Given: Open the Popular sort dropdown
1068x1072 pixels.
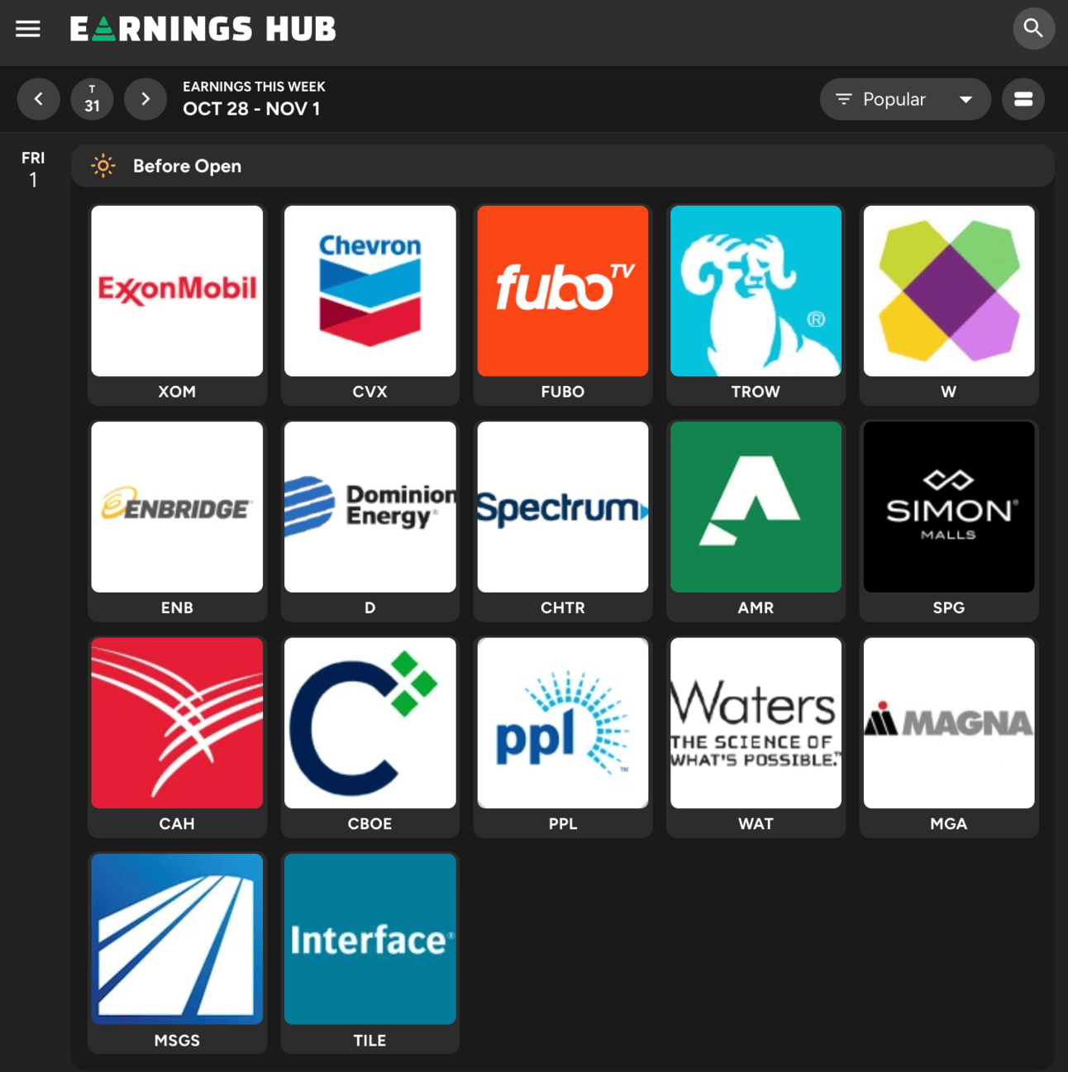Looking at the screenshot, I should click(x=905, y=99).
